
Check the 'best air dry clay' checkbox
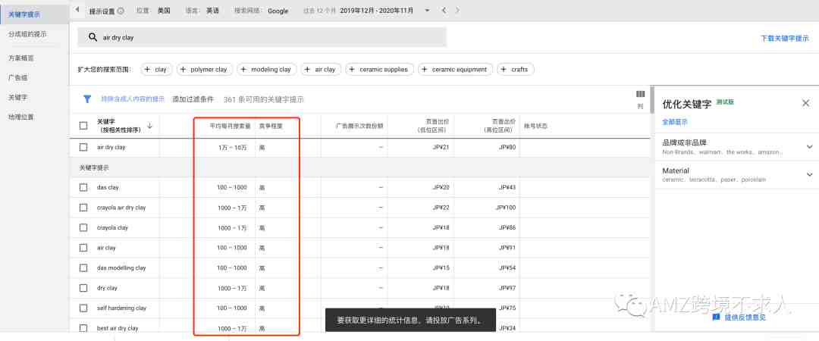coord(83,328)
